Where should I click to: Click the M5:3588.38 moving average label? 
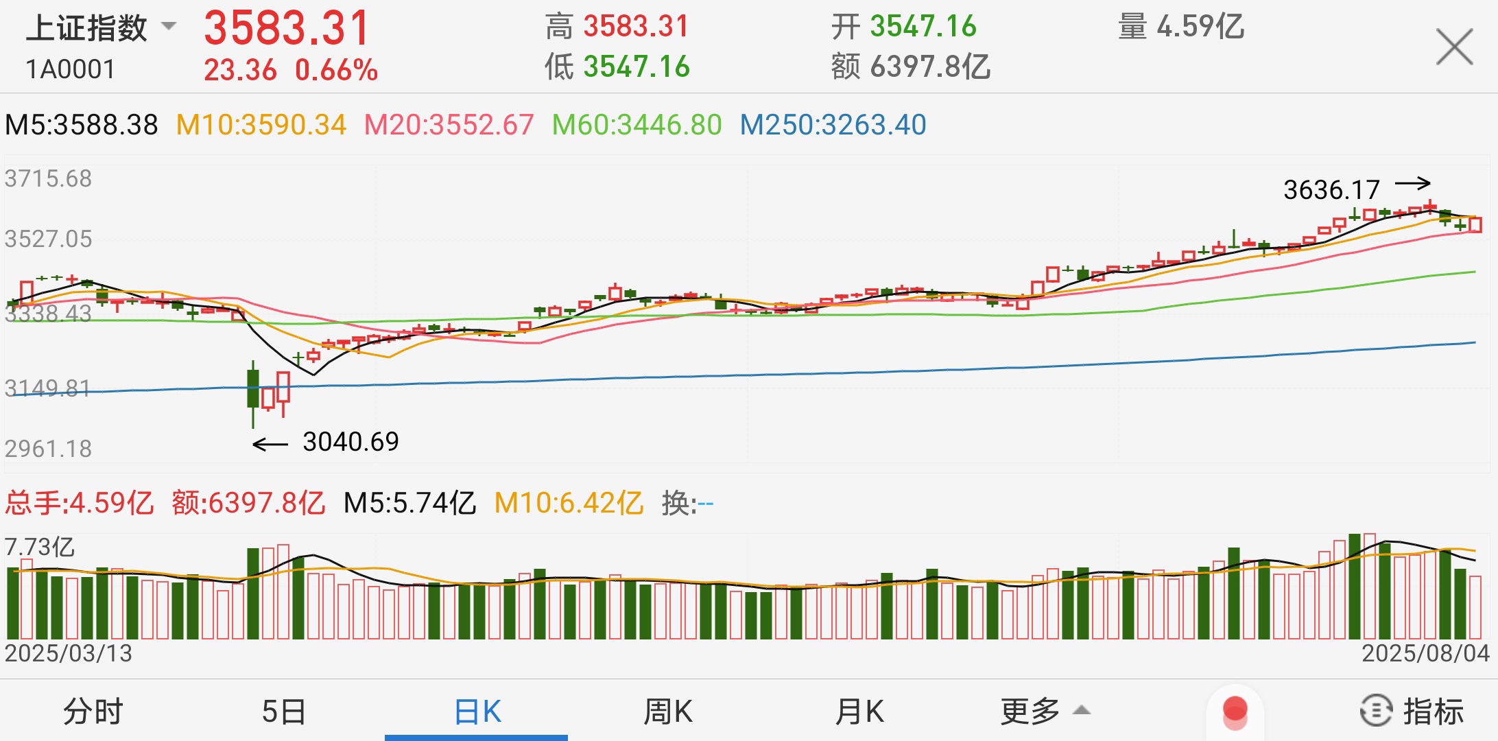pyautogui.click(x=82, y=125)
